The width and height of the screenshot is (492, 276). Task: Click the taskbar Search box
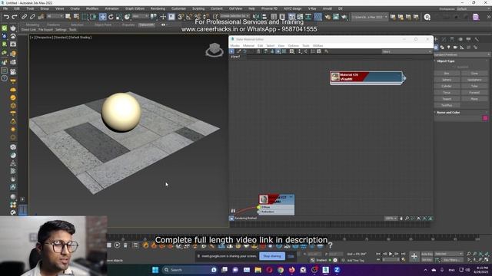(190, 270)
